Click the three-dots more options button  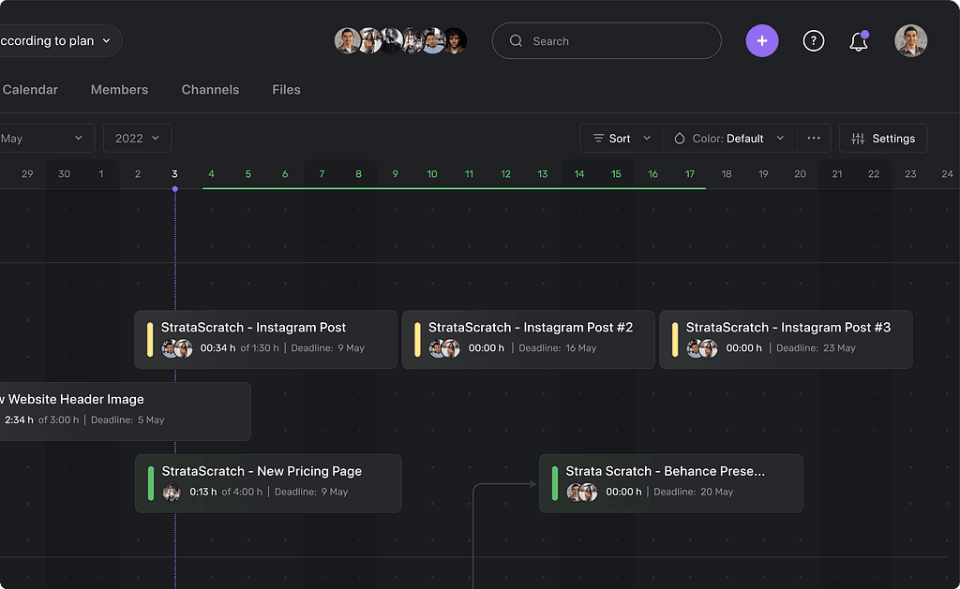(x=813, y=139)
